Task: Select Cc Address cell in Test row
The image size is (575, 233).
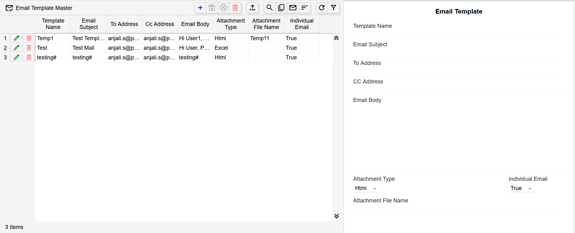Action: pos(160,48)
